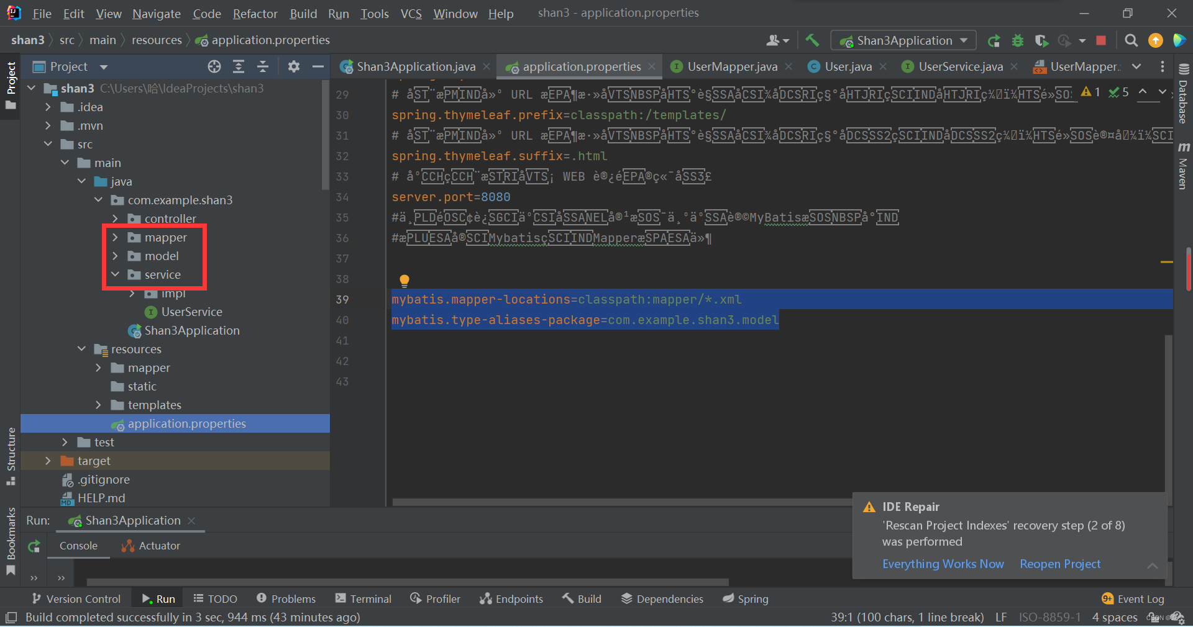Viewport: 1193px width, 627px height.
Task: Open the Bookmarks side panel
Action: (11, 541)
